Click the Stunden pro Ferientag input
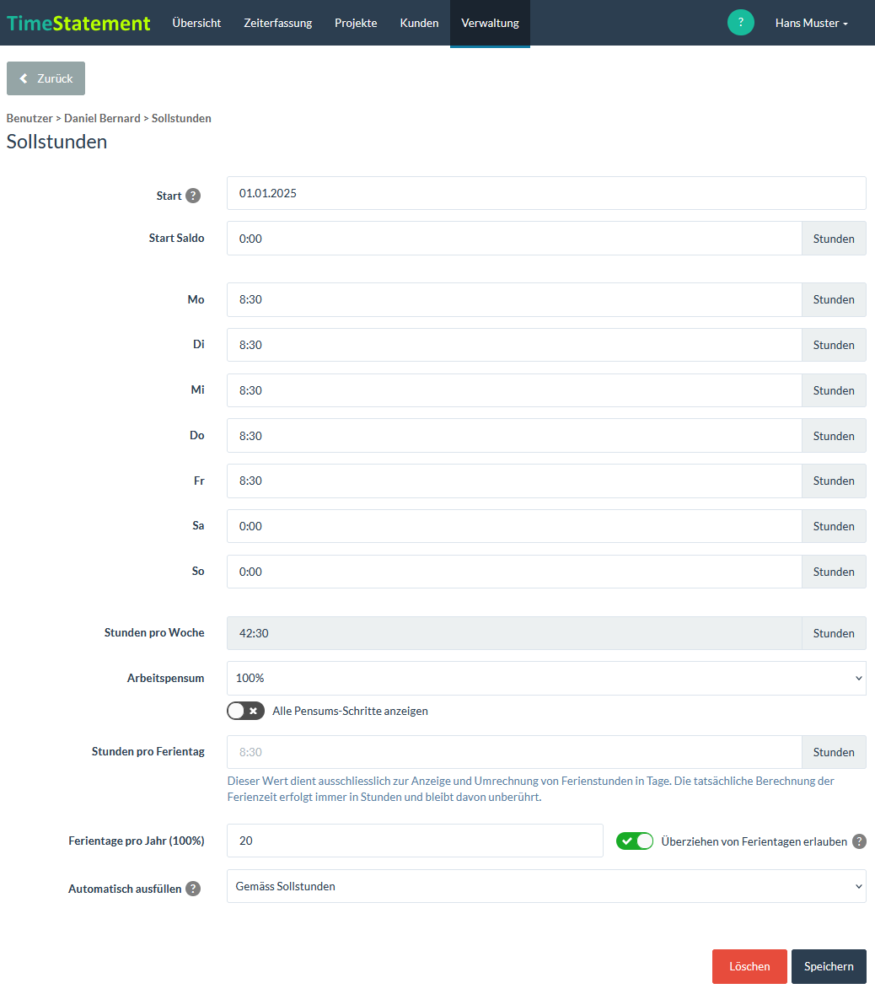875x994 pixels. tap(514, 752)
